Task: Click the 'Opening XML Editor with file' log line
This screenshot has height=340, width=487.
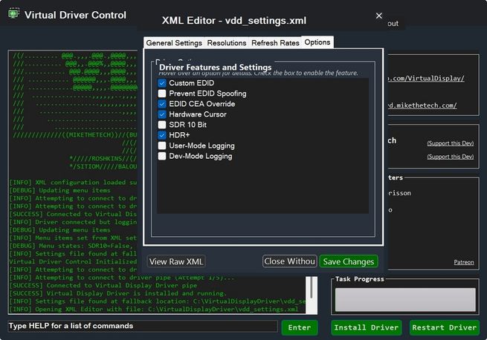Action: click(154, 309)
